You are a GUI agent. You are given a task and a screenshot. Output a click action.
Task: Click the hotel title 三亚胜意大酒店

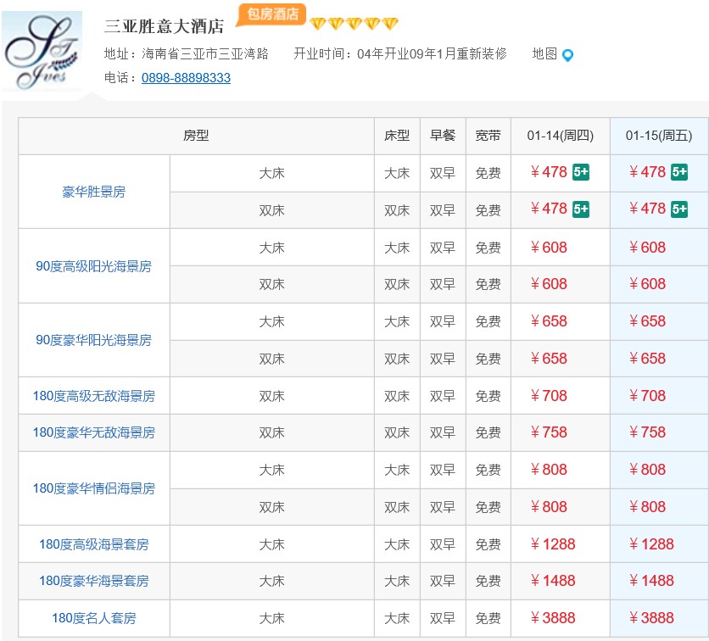point(165,26)
